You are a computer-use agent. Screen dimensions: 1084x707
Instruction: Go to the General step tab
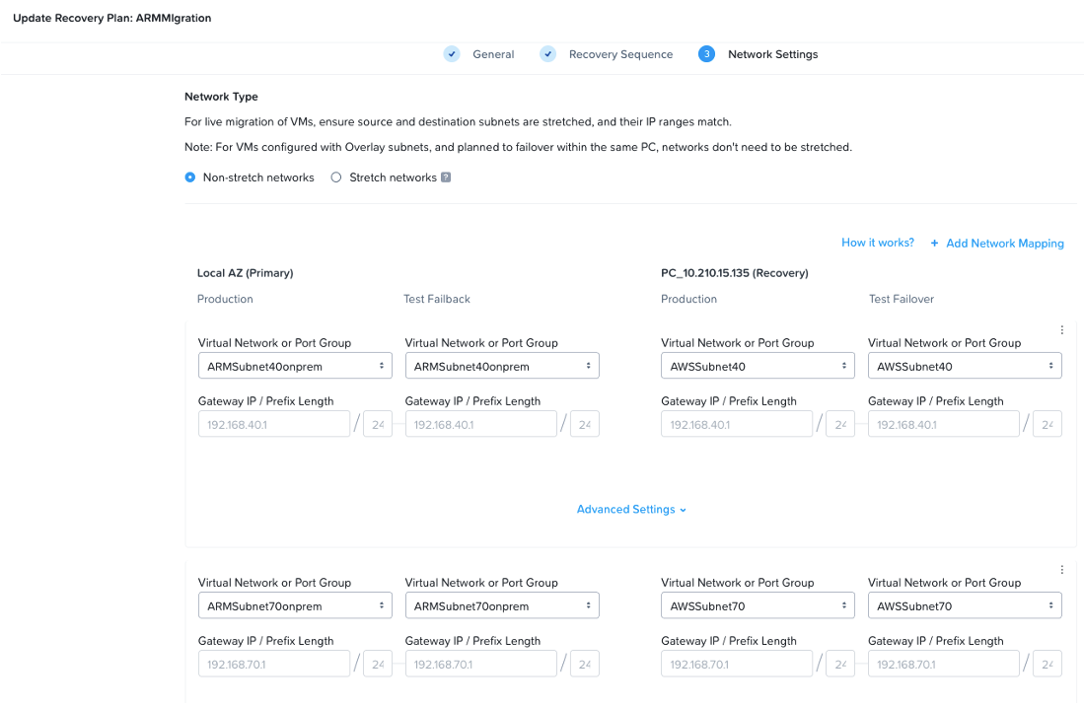tap(493, 54)
